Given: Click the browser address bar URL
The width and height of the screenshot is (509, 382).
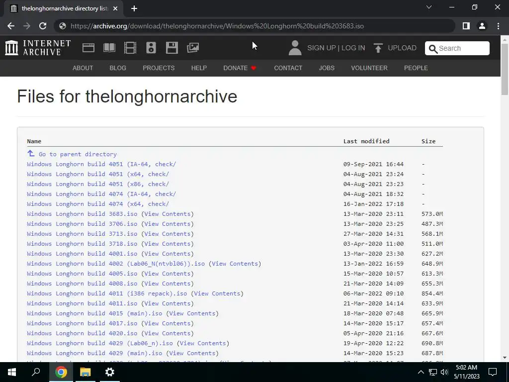Looking at the screenshot, I should coord(217,26).
